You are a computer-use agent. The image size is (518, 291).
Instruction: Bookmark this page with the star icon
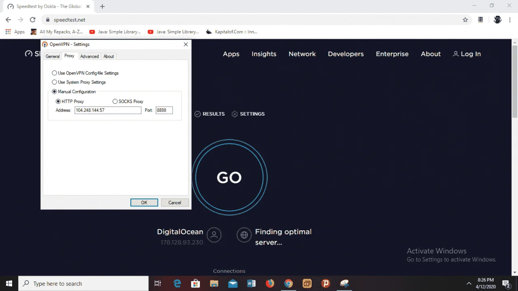(465, 20)
